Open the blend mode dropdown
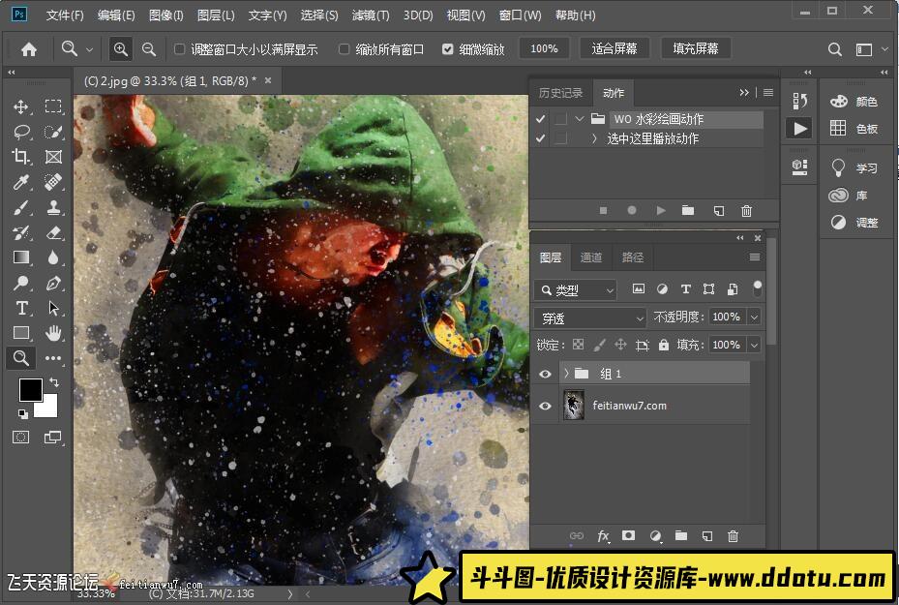The height and width of the screenshot is (605, 899). [x=590, y=318]
